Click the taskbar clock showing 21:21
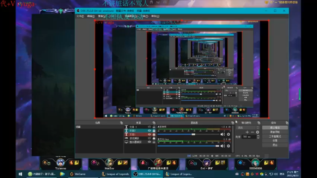The width and height of the screenshot is (317, 178). pos(292,174)
